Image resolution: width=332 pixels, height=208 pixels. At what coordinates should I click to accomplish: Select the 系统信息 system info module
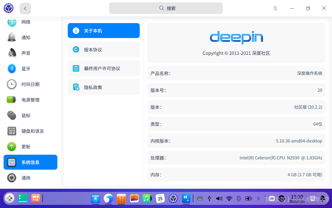pos(30,162)
